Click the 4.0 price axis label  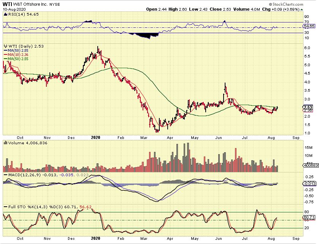[x=307, y=82]
